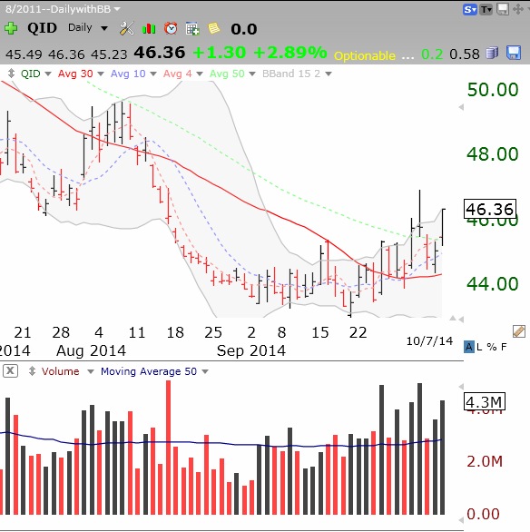The height and width of the screenshot is (532, 530).
Task: Click the T template button
Action: tap(486, 9)
